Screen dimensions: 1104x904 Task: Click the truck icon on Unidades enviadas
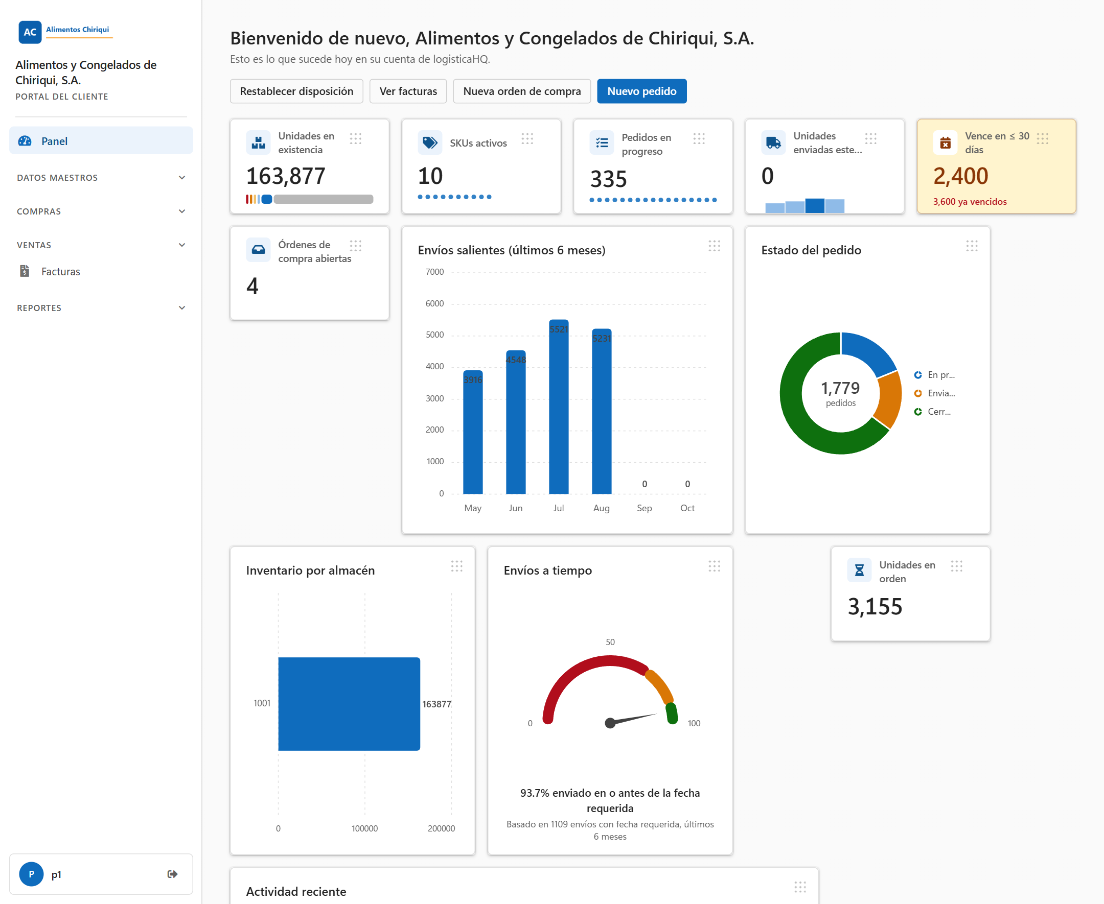pyautogui.click(x=774, y=142)
